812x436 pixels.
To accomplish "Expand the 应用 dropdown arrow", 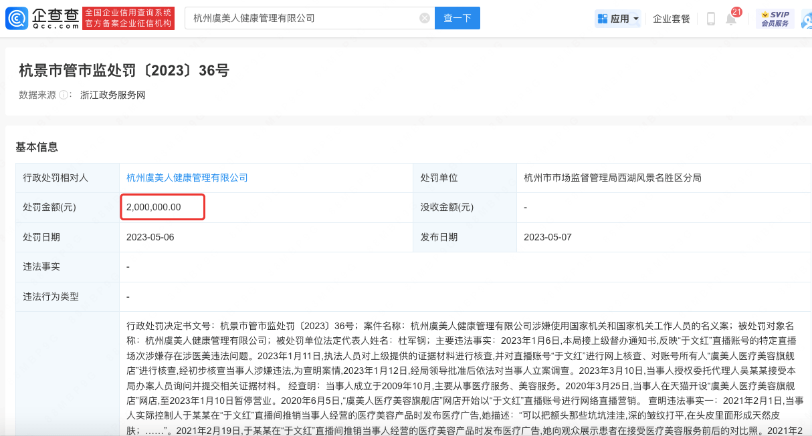I will (636, 19).
